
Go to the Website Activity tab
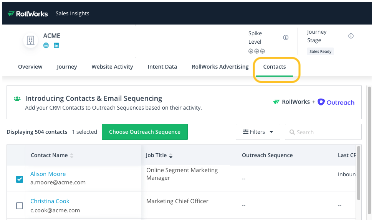[x=112, y=67]
